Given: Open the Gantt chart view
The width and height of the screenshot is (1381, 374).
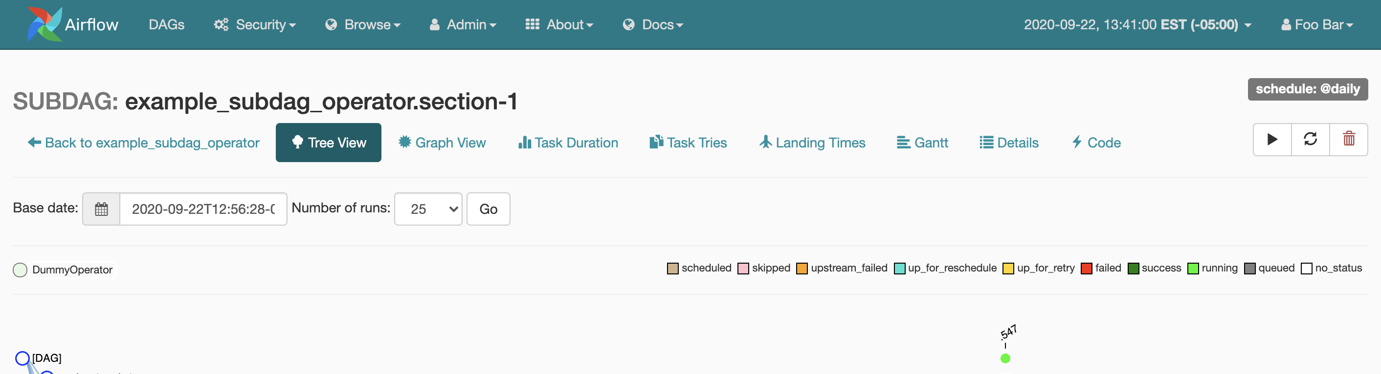Looking at the screenshot, I should tap(922, 143).
